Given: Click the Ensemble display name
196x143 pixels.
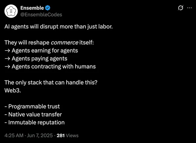Looking at the screenshot, I should tap(32, 8).
